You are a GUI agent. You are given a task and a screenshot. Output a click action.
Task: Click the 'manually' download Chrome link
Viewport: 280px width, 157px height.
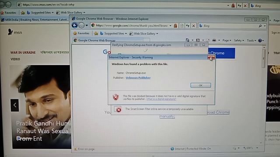pos(167,116)
